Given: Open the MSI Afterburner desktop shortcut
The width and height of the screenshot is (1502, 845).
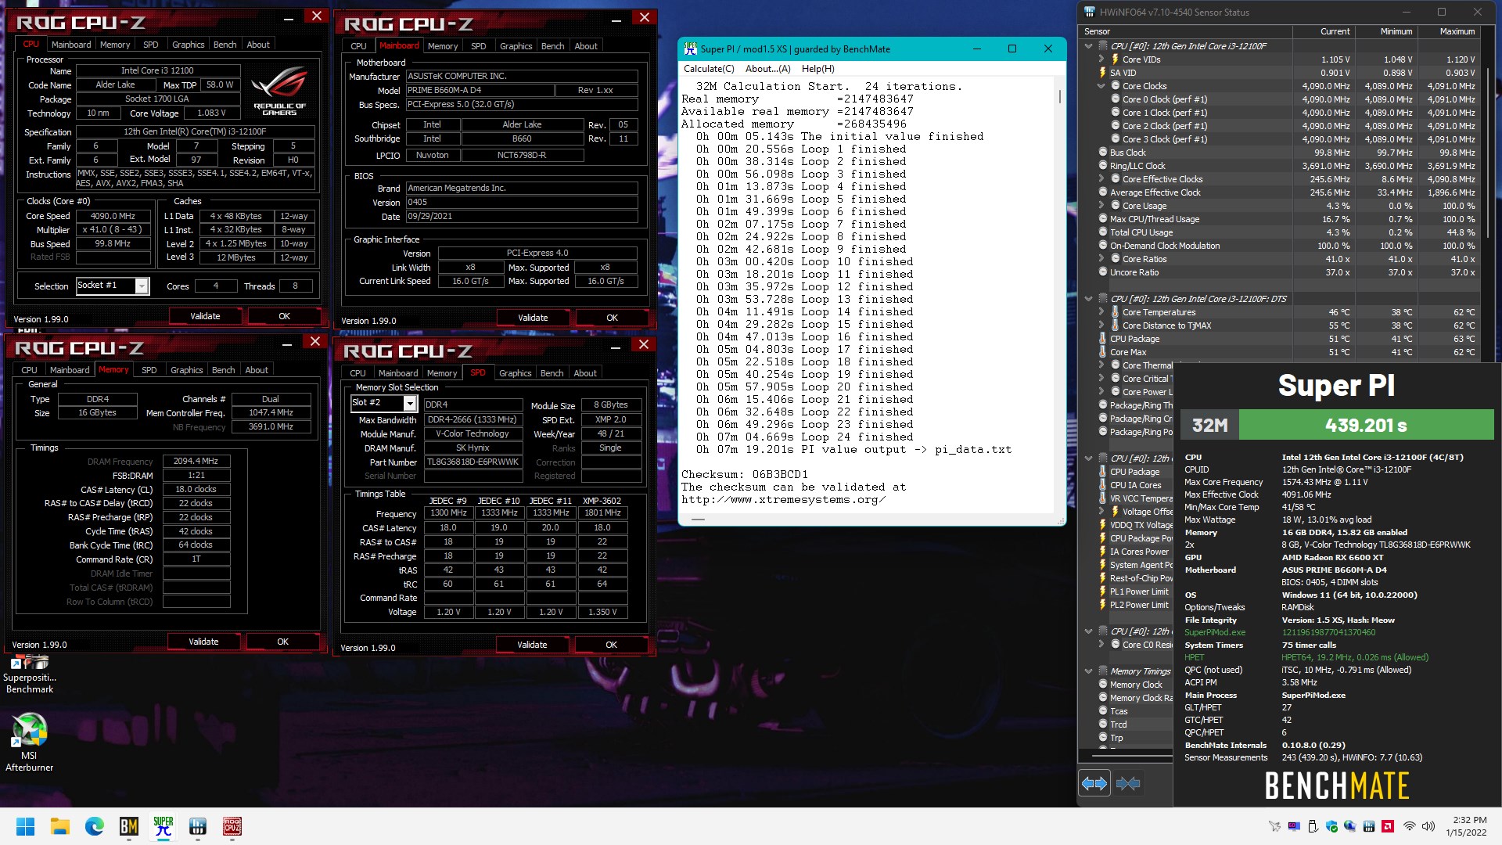Looking at the screenshot, I should (x=30, y=742).
